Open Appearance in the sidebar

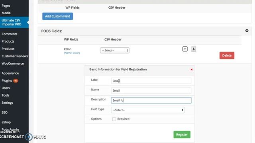click(10, 73)
